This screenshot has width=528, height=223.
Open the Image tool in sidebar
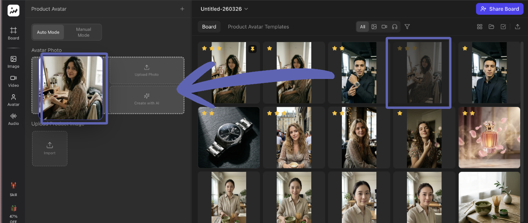[13, 62]
